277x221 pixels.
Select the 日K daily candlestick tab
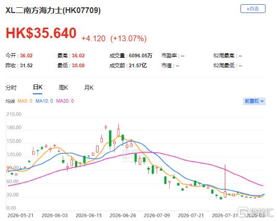[x=38, y=87]
